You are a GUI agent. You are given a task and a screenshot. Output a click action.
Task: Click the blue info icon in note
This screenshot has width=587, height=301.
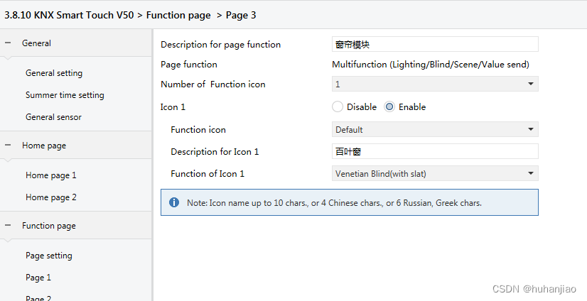pos(174,202)
